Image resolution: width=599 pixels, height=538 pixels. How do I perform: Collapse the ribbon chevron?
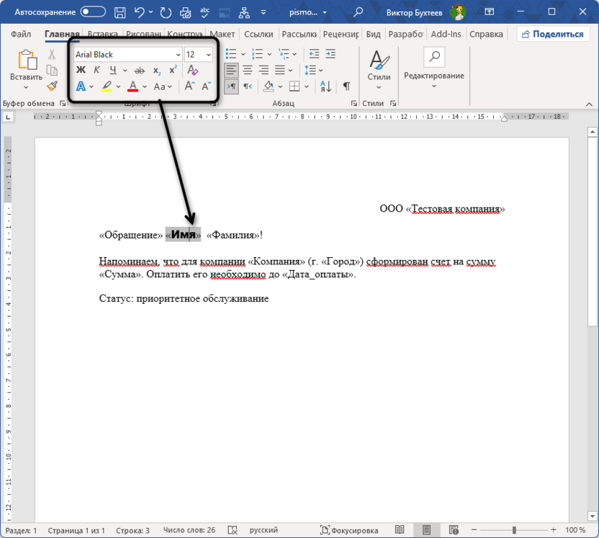589,104
